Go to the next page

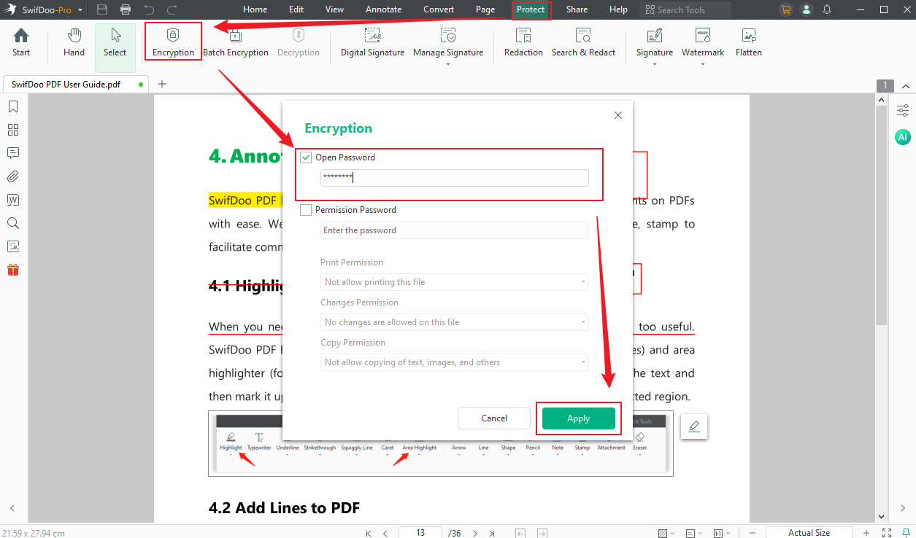coord(475,533)
